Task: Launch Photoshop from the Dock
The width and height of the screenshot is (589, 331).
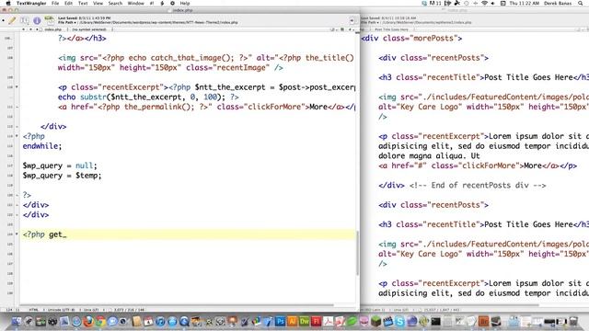Action: point(280,321)
